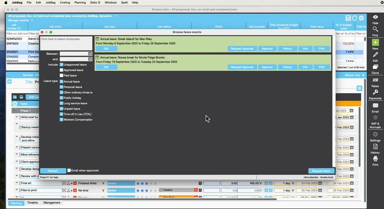
Task: Select the Edit pencil icon in sidebar
Action: [375, 55]
